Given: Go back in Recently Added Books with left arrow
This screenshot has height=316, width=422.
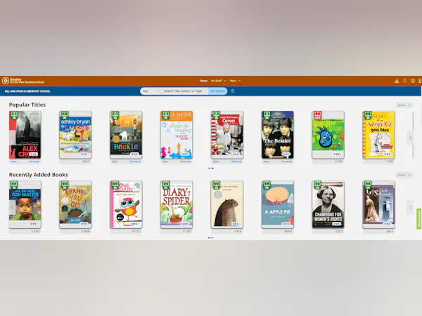Looking at the screenshot, I should click(12, 207).
